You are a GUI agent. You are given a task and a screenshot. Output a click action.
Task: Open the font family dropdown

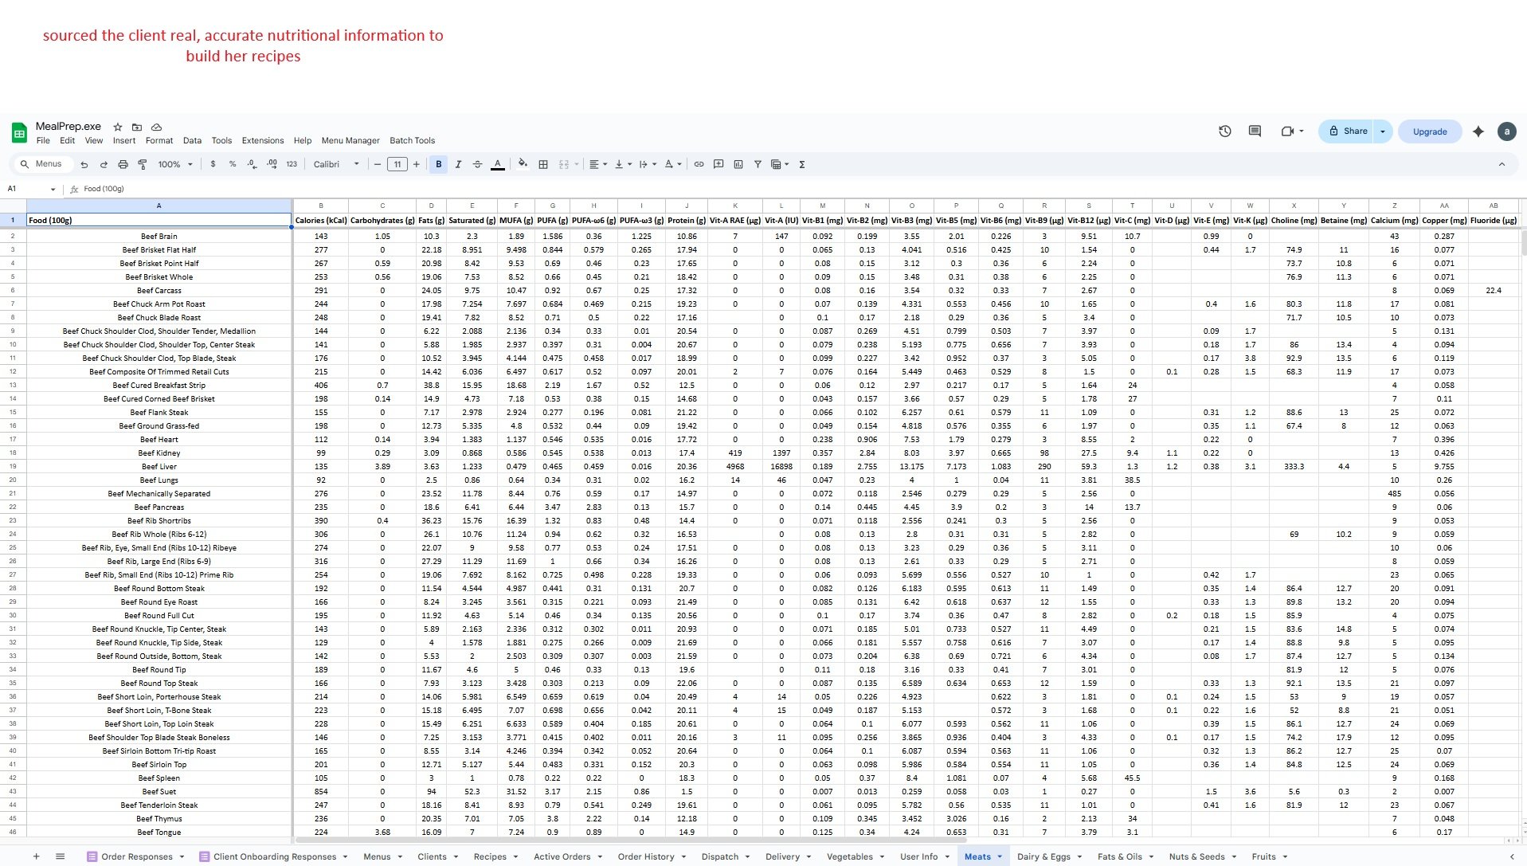335,164
